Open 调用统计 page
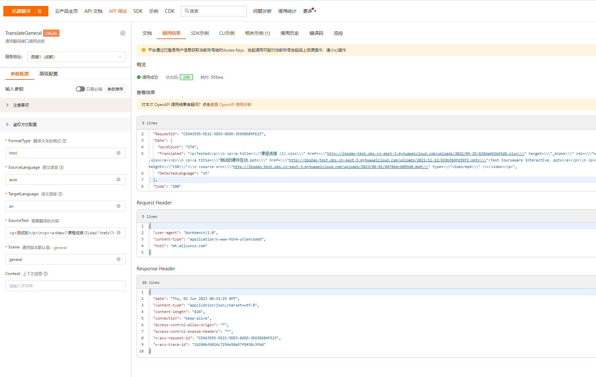Image resolution: width=596 pixels, height=377 pixels. (287, 11)
